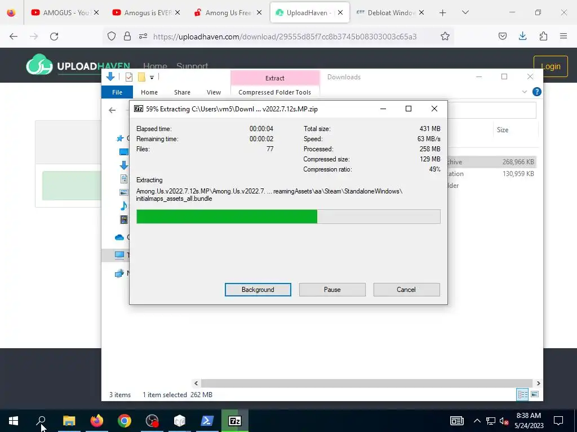Viewport: 577px width, 432px height.
Task: Select file row sized 268,966 KB
Action: coord(491,161)
